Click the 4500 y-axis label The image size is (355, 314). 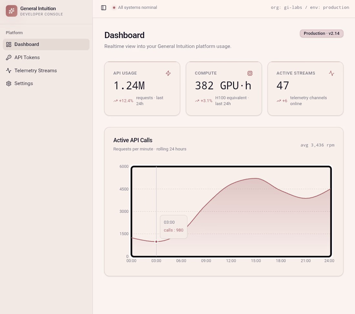pyautogui.click(x=124, y=189)
